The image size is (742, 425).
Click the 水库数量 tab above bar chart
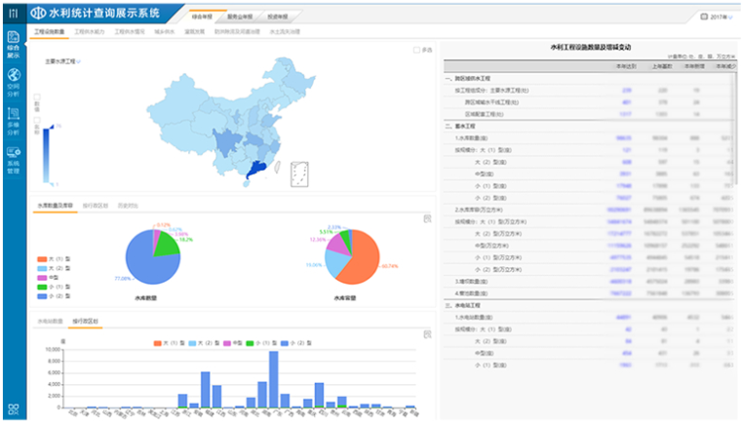(50, 320)
